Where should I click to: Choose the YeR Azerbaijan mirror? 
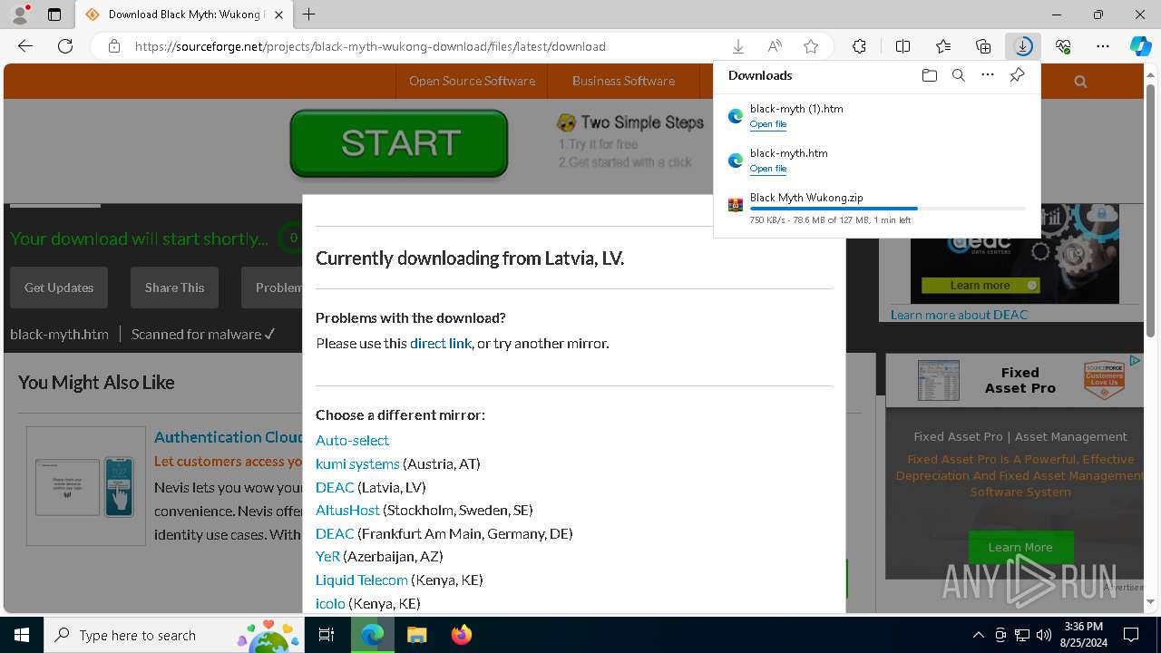[x=327, y=556]
